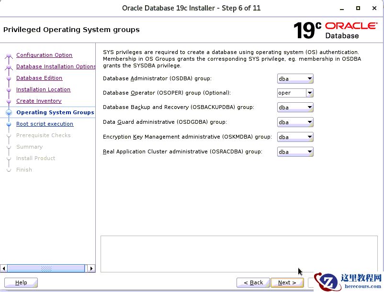Open the OSRACDBA group dropdown
This screenshot has width=384, height=292.
tap(295, 152)
